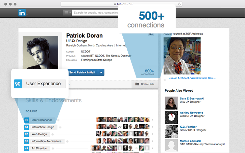Click Framingham State College education text
The height and width of the screenshot is (153, 245).
point(96,60)
